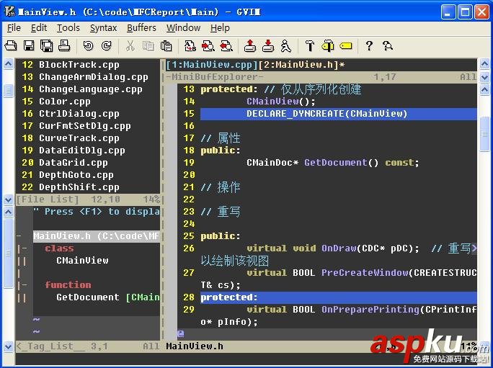Select DepthGoto.cpp in the file list
The width and height of the screenshot is (493, 368).
[x=76, y=175]
